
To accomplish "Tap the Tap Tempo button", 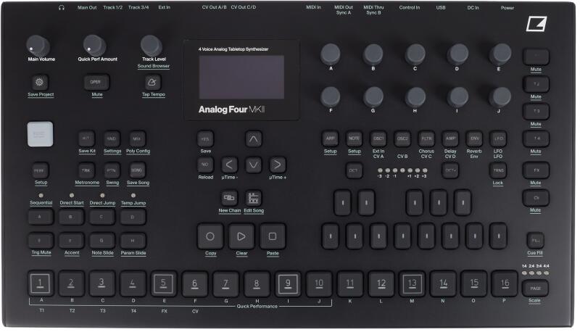I will click(152, 82).
